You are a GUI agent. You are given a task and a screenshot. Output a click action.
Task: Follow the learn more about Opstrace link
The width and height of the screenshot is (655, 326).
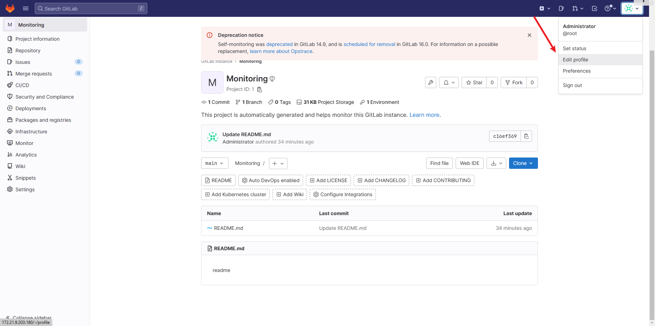[x=281, y=51]
